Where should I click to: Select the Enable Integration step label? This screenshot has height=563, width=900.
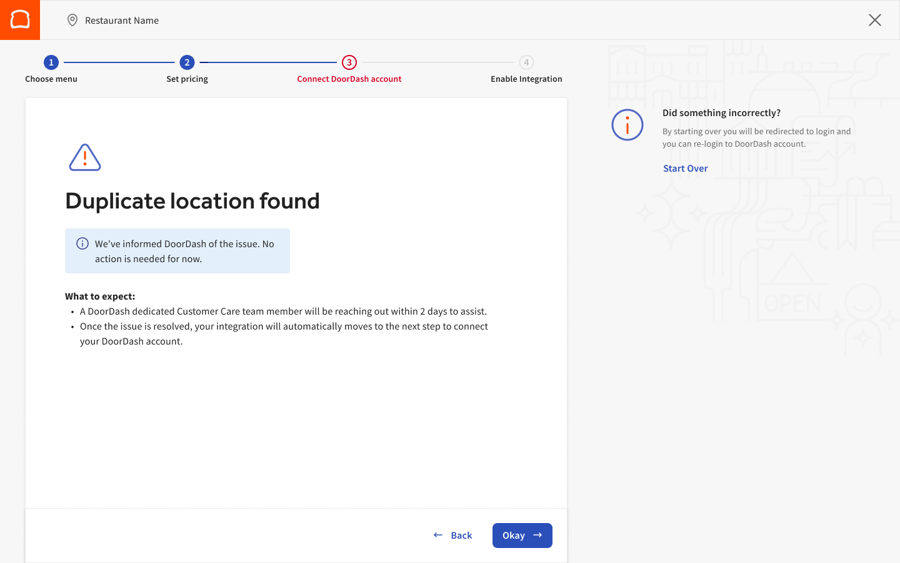(x=526, y=79)
